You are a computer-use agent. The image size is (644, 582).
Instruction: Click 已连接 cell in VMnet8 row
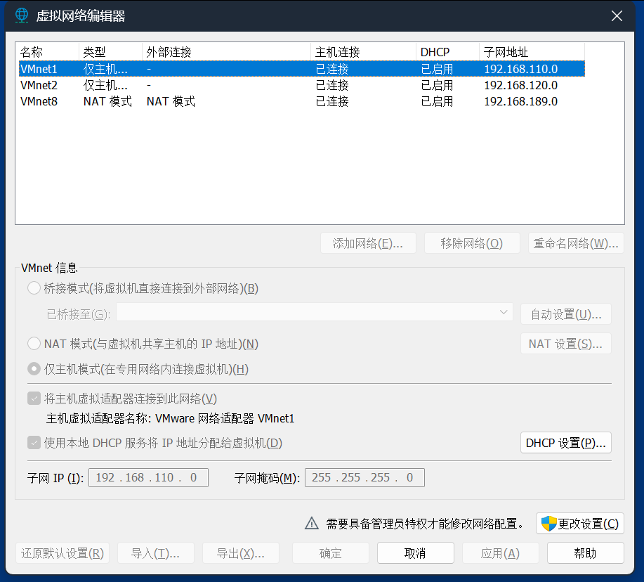(332, 101)
